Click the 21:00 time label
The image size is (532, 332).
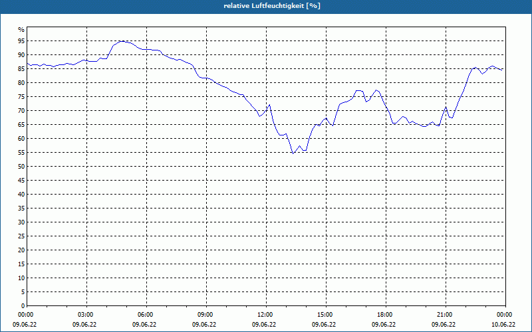[x=446, y=315]
